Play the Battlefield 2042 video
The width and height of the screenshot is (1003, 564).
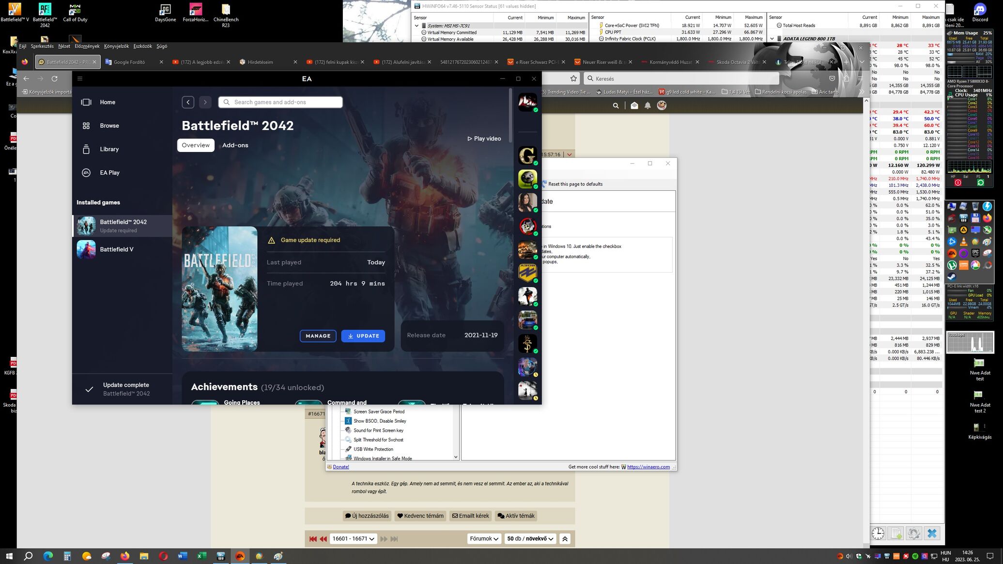(x=484, y=139)
